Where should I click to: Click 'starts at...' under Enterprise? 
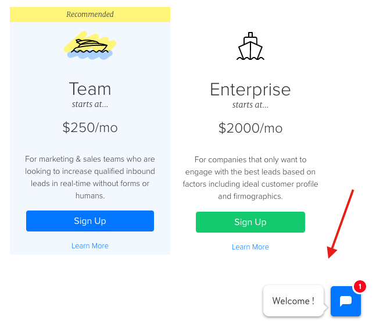pos(250,105)
